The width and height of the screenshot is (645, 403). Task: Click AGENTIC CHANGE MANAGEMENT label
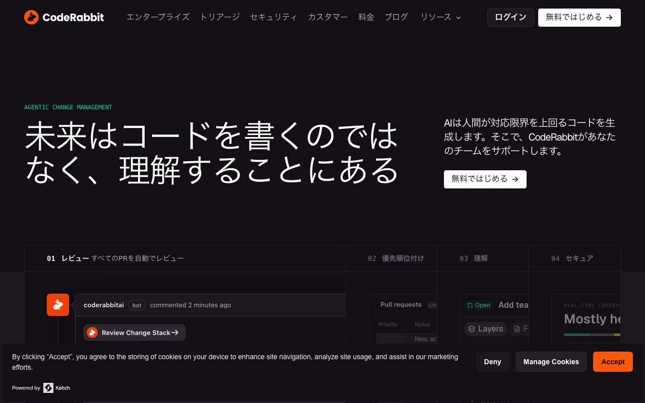coord(69,107)
